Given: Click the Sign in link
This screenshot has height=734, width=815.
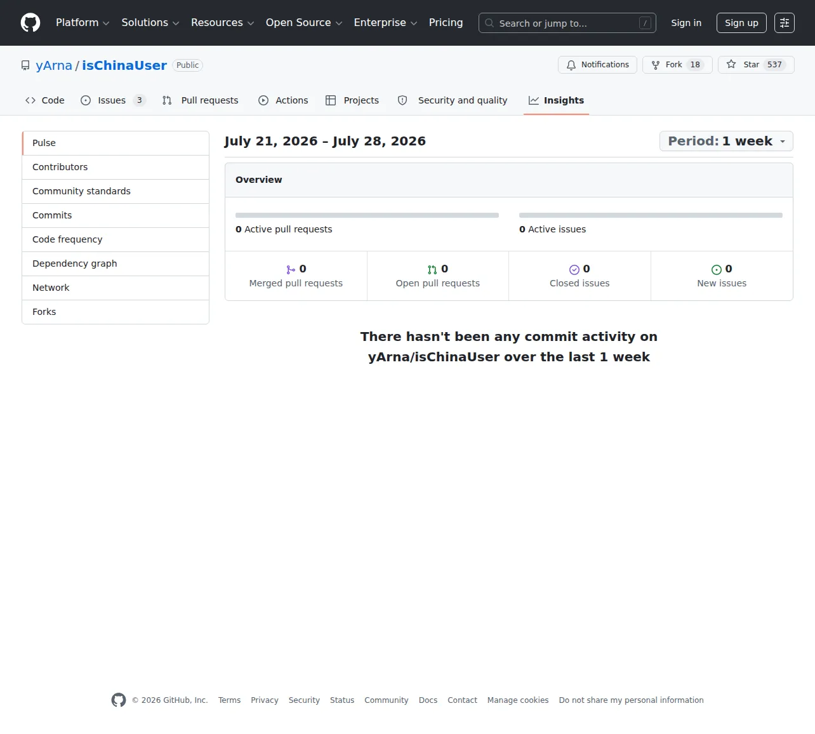Looking at the screenshot, I should [686, 23].
